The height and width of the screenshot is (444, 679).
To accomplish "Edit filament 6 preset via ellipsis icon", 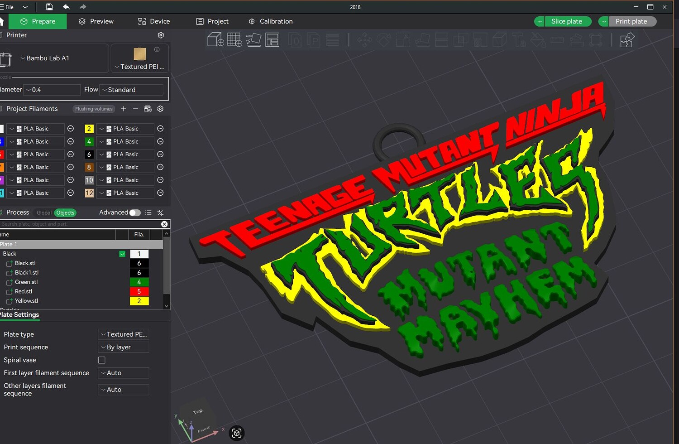I will tap(160, 154).
